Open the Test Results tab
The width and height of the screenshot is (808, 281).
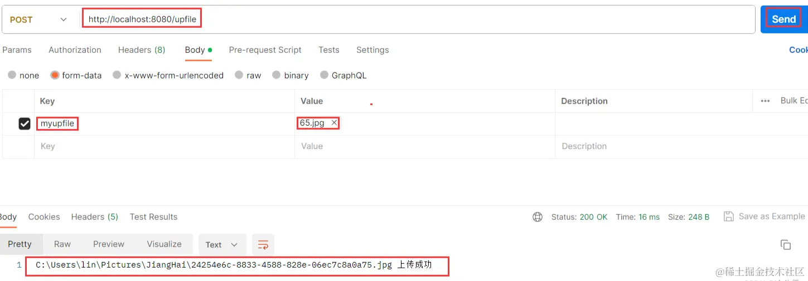(x=153, y=217)
